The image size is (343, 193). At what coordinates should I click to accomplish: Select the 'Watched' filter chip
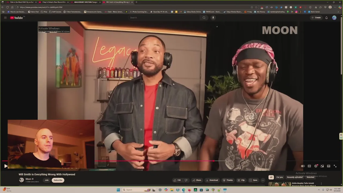tap(310, 177)
